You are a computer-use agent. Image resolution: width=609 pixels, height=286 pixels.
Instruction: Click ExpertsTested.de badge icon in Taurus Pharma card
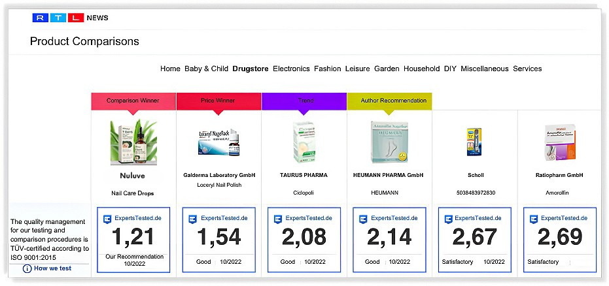[x=278, y=219]
